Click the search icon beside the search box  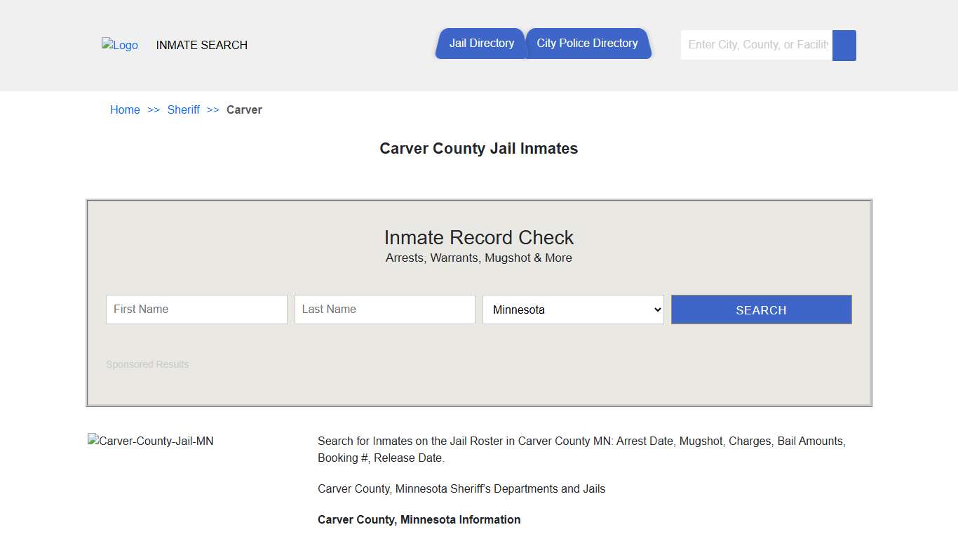click(844, 45)
